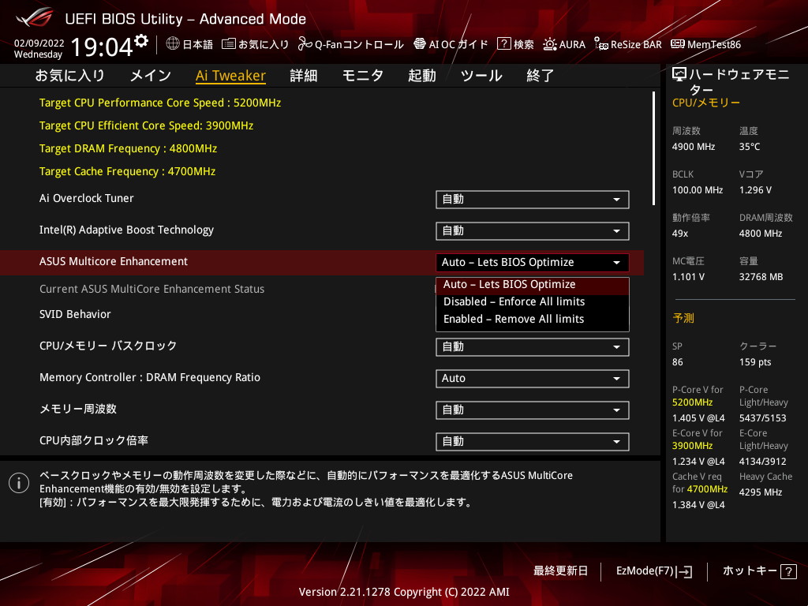Expand CPU内部クロック倍率 dropdown
The image size is (808, 606).
[533, 442]
